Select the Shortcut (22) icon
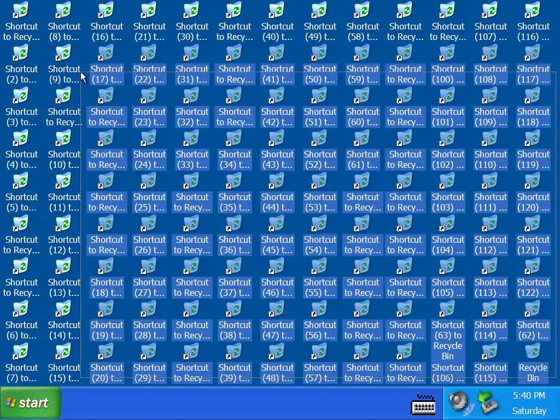 (x=149, y=52)
